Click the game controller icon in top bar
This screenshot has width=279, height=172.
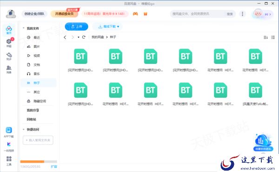tap(135, 14)
